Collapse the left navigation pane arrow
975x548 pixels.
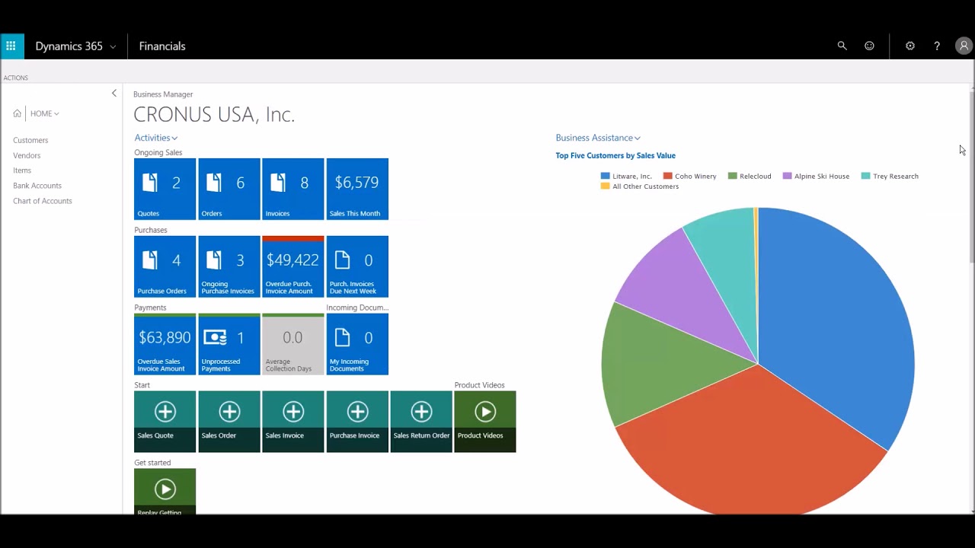coord(114,93)
